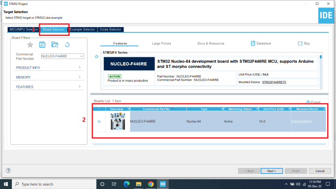Click the green ACTIVE status badge
This screenshot has height=189, width=336.
(x=115, y=77)
